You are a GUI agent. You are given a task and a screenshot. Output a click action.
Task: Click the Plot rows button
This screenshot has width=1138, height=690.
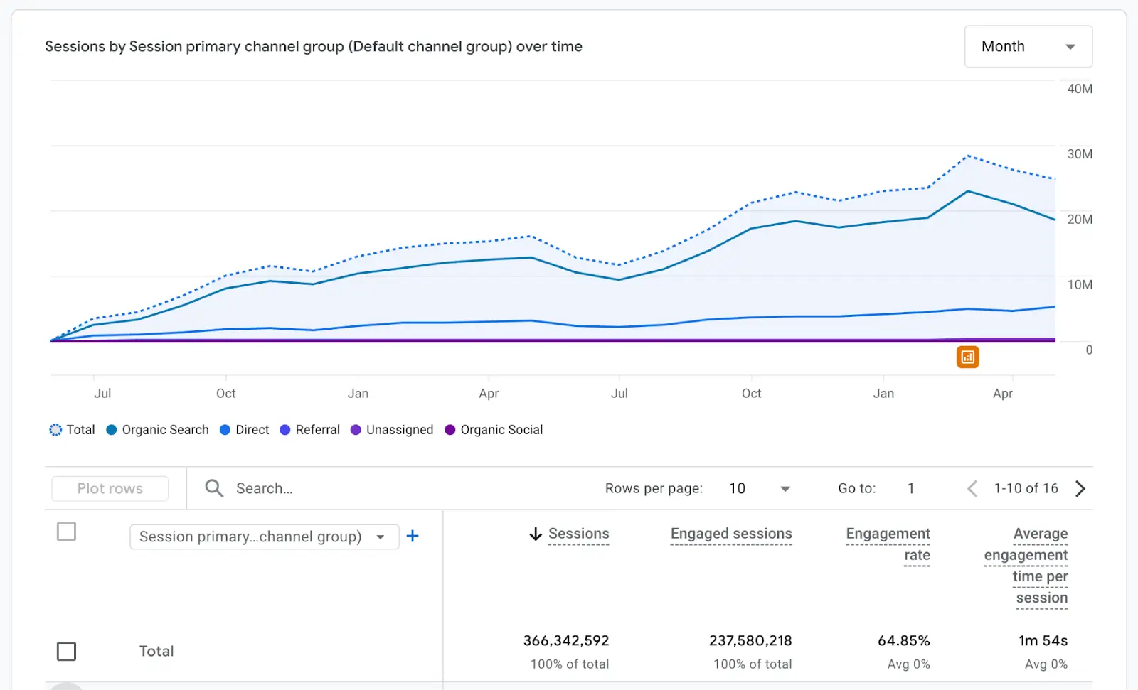(x=110, y=488)
